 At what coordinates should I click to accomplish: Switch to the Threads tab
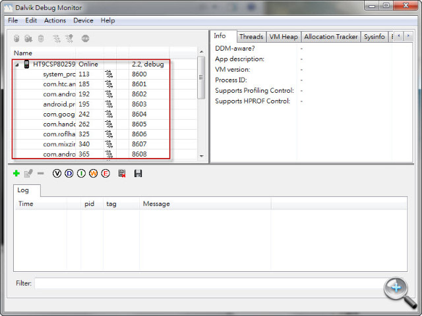coord(251,37)
